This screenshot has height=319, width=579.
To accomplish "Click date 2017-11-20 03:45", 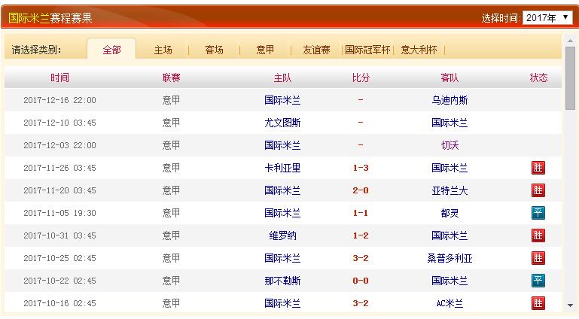I will (59, 190).
